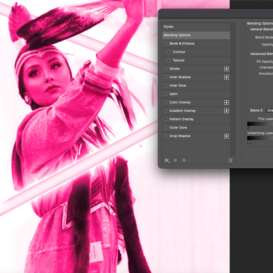This screenshot has width=273, height=273.
Task: Click the Underlying Layer black slider handle
Action: tap(249, 142)
